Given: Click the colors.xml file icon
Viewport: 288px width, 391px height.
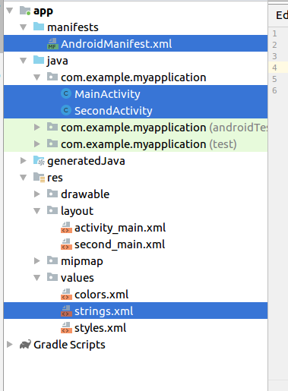Looking at the screenshot, I should point(66,295).
